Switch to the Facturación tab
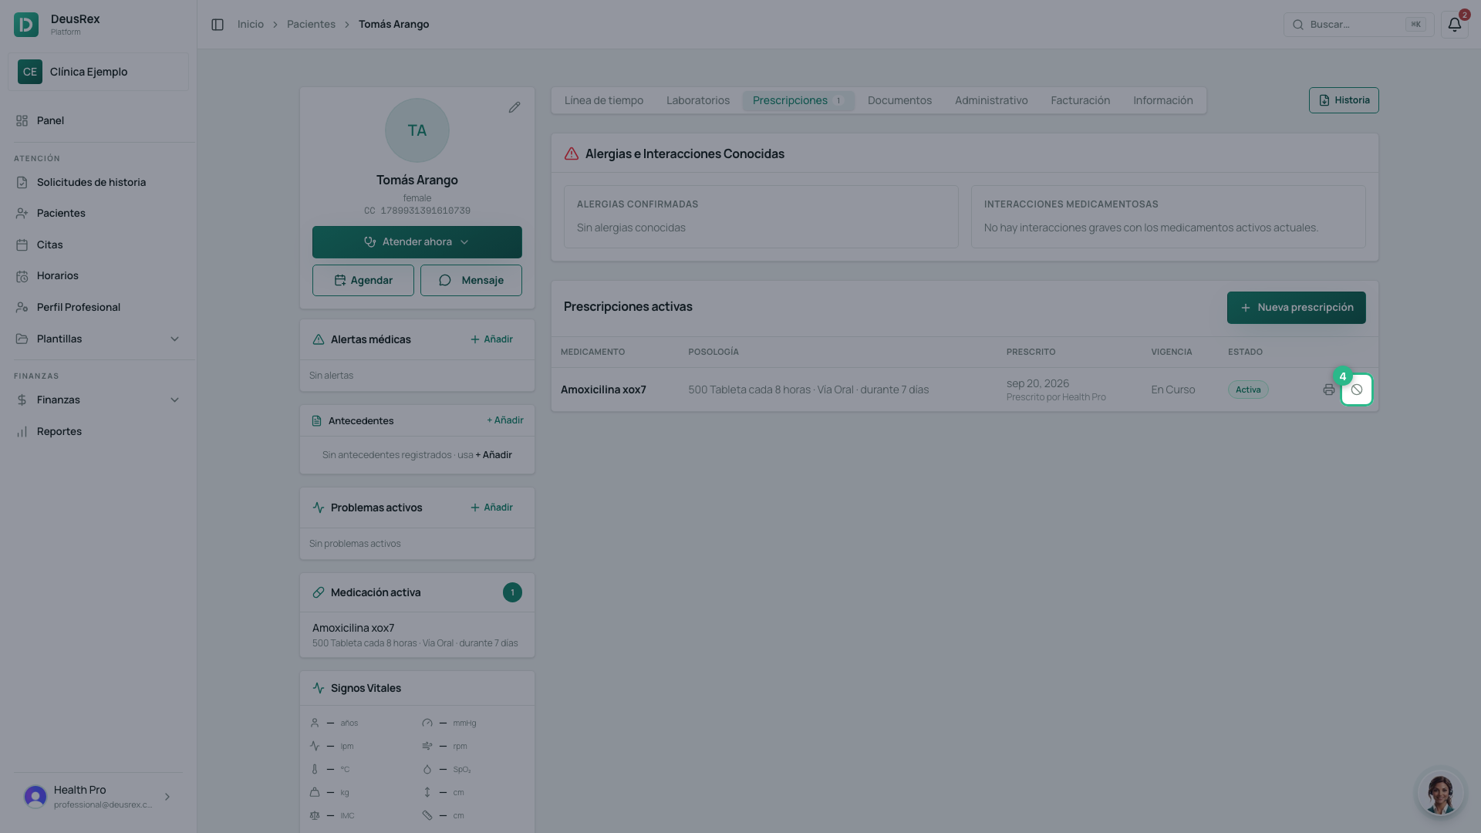 pyautogui.click(x=1080, y=100)
